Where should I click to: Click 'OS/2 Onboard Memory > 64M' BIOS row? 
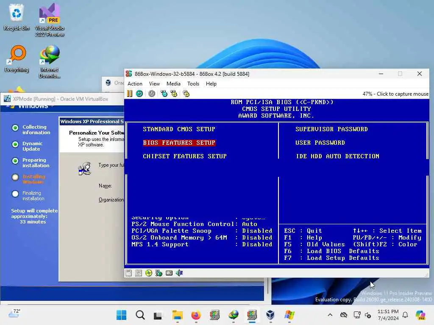pos(202,238)
